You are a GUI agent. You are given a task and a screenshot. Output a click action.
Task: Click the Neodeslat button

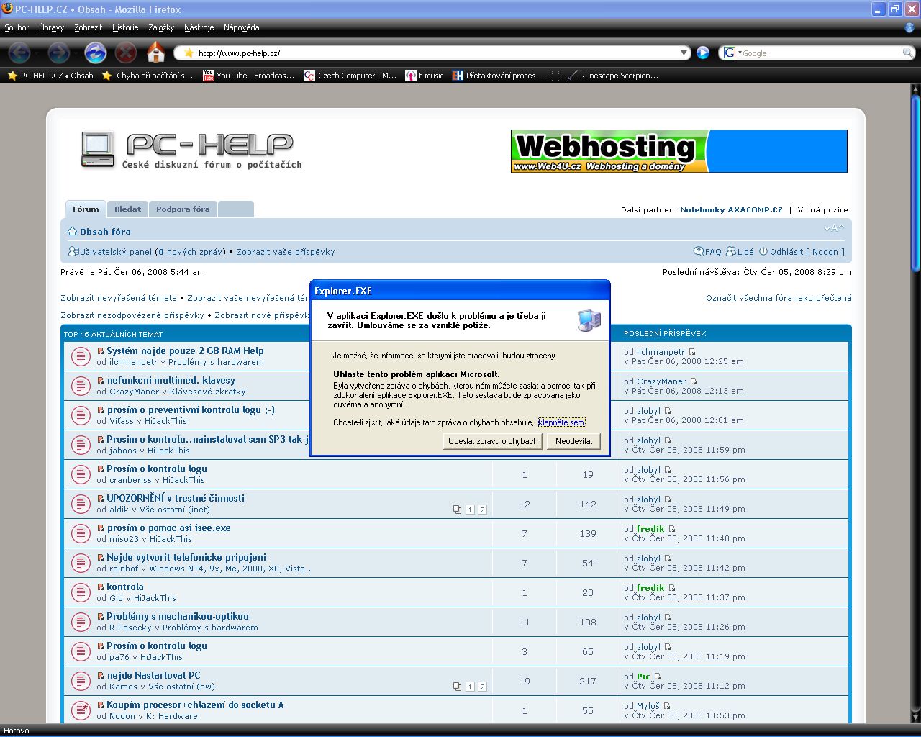574,441
